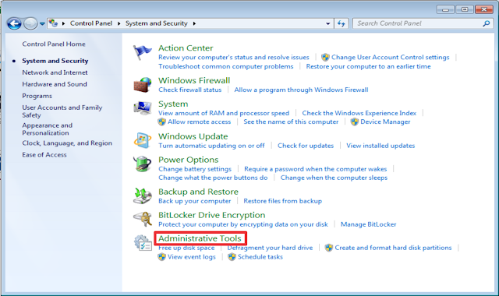Open the Backup and Restore heading
The height and width of the screenshot is (296, 499).
198,192
